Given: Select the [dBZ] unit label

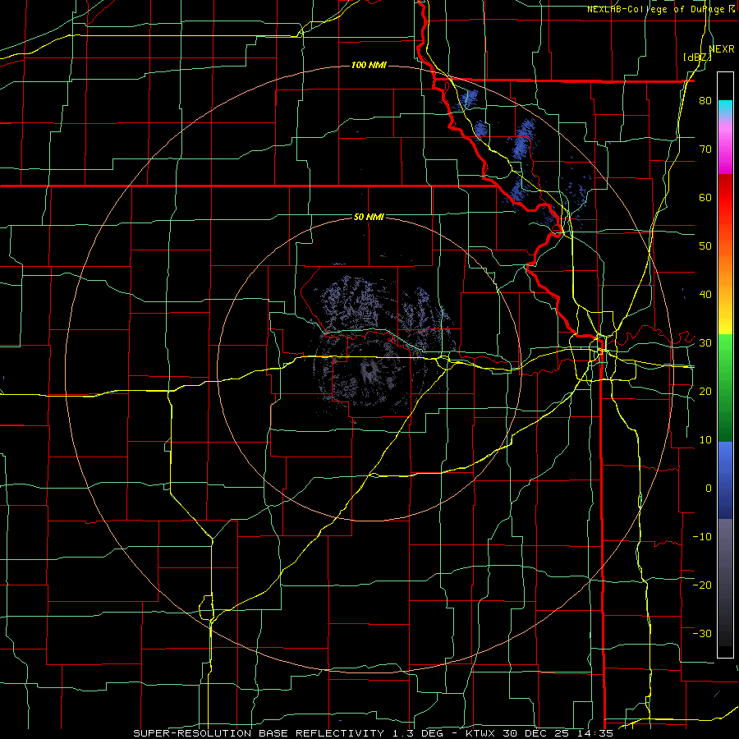Looking at the screenshot, I should pos(697,57).
